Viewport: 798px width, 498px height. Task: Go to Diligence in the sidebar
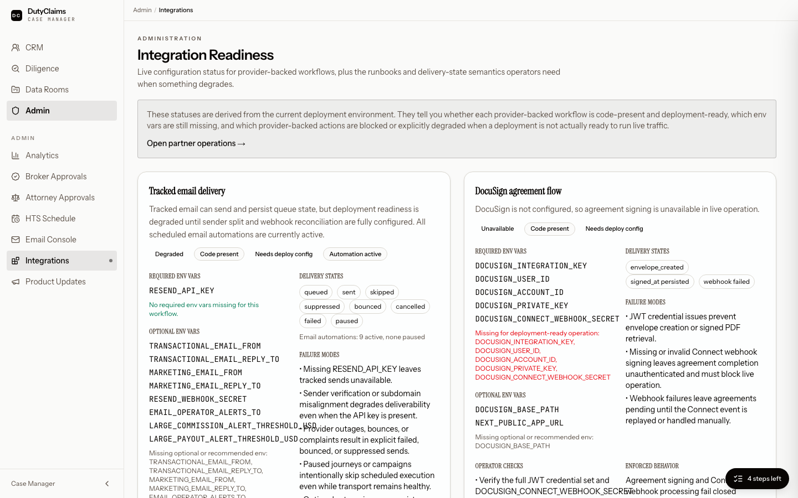click(62, 69)
